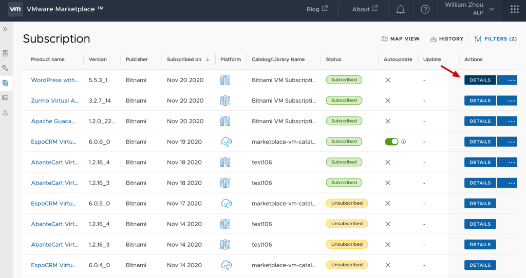Open the WordPress product name link
Image resolution: width=526 pixels, height=278 pixels.
point(55,80)
